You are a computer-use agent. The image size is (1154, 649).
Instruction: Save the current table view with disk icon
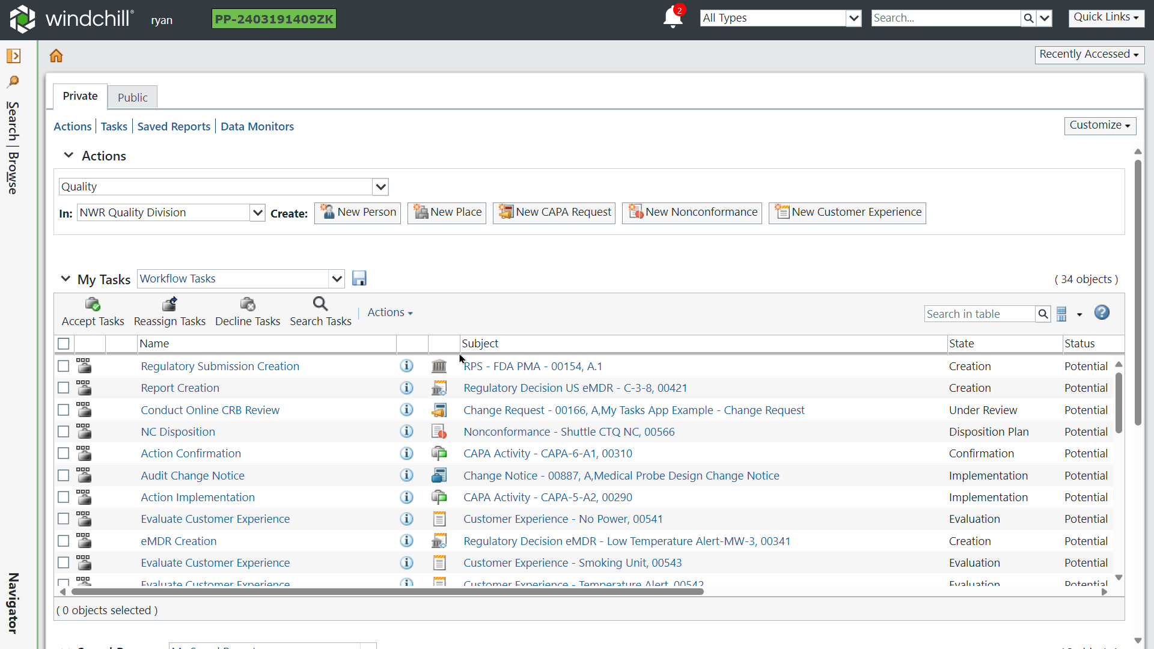pyautogui.click(x=359, y=278)
